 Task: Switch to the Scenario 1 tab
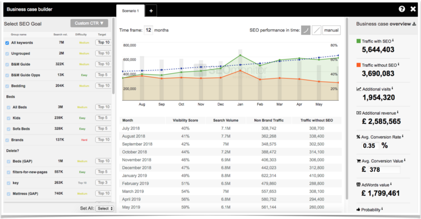(x=131, y=11)
